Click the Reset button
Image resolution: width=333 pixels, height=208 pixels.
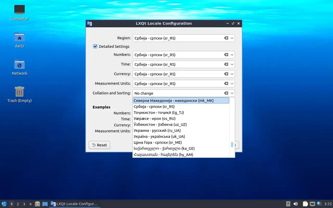tap(99, 145)
